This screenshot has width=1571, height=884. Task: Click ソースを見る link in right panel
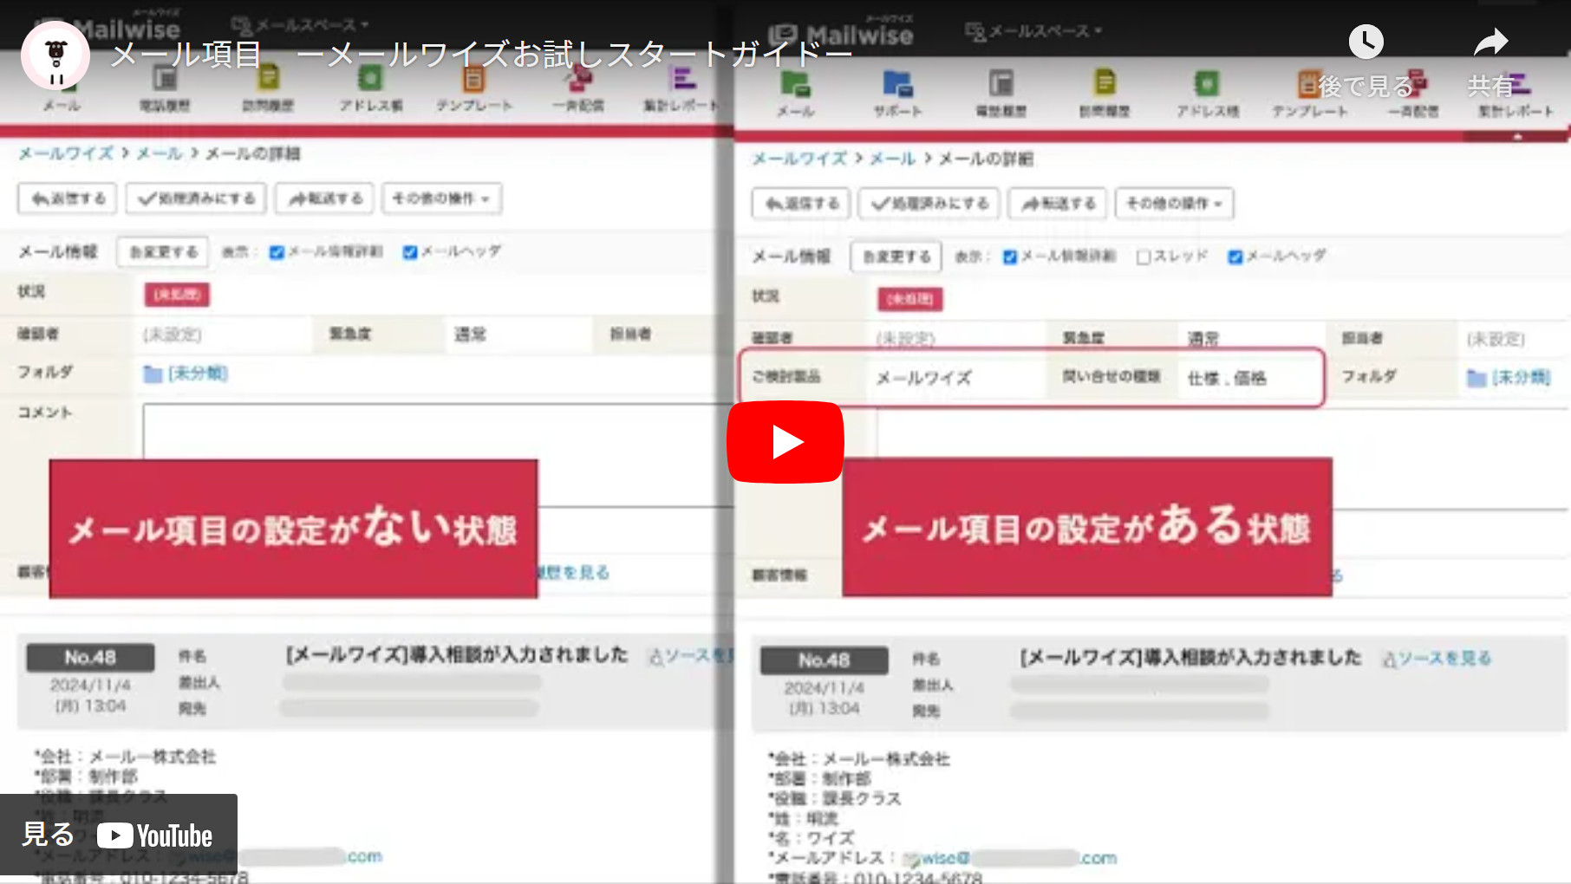(1437, 659)
